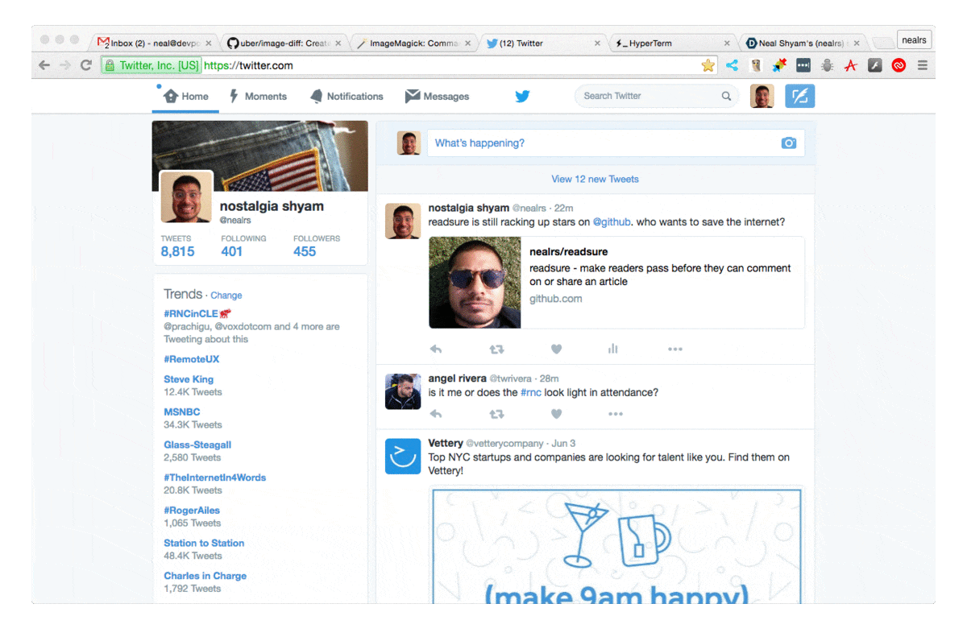Click the @github mention link
967x641 pixels.
pyautogui.click(x=612, y=222)
